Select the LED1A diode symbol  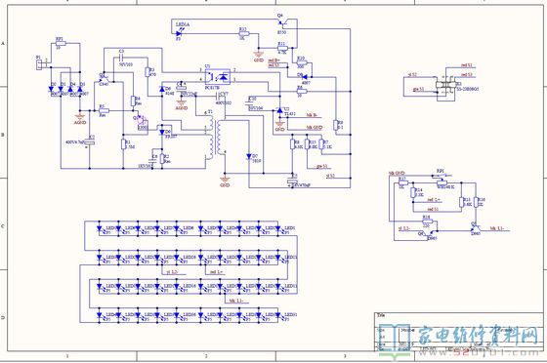point(180,33)
